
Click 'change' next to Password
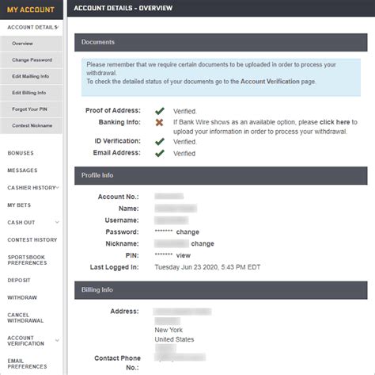(x=187, y=232)
